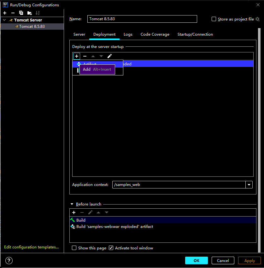
Task: Open the Startup/Connection tab
Action: [x=195, y=34]
